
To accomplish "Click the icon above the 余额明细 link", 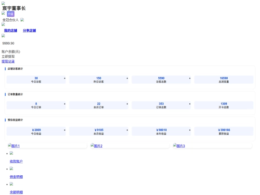I will (x=11, y=184).
